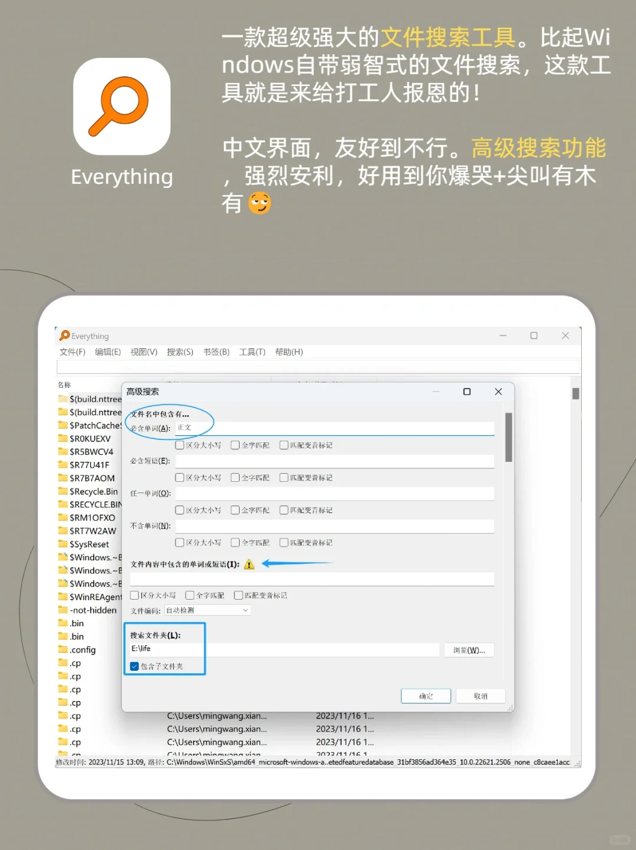
Task: Click the folder icon next to $WinREAgent
Action: coord(64,597)
